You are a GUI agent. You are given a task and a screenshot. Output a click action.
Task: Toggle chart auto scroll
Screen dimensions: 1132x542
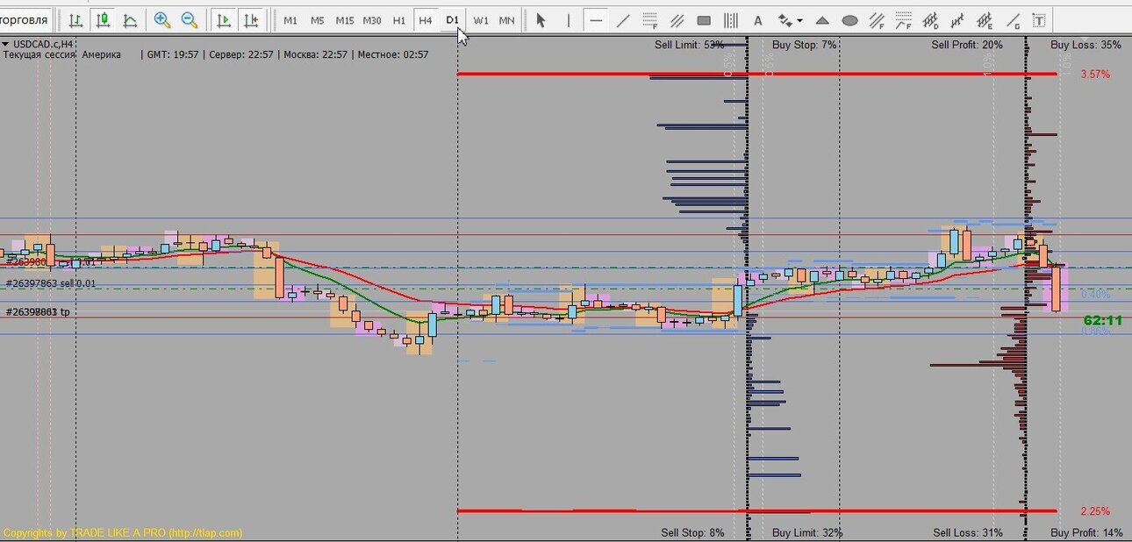(x=224, y=19)
